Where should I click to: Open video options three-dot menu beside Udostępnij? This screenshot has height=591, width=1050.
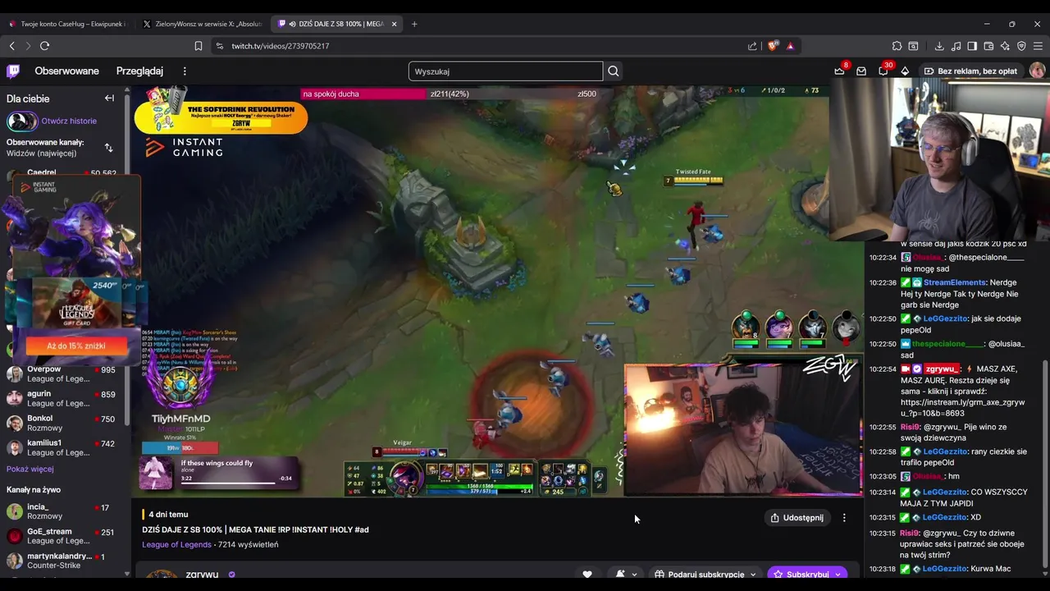point(844,518)
